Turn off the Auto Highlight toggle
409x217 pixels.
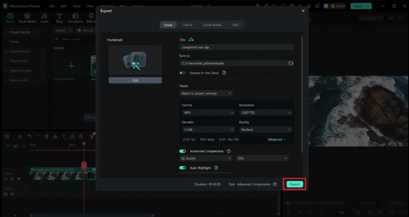[x=183, y=167]
